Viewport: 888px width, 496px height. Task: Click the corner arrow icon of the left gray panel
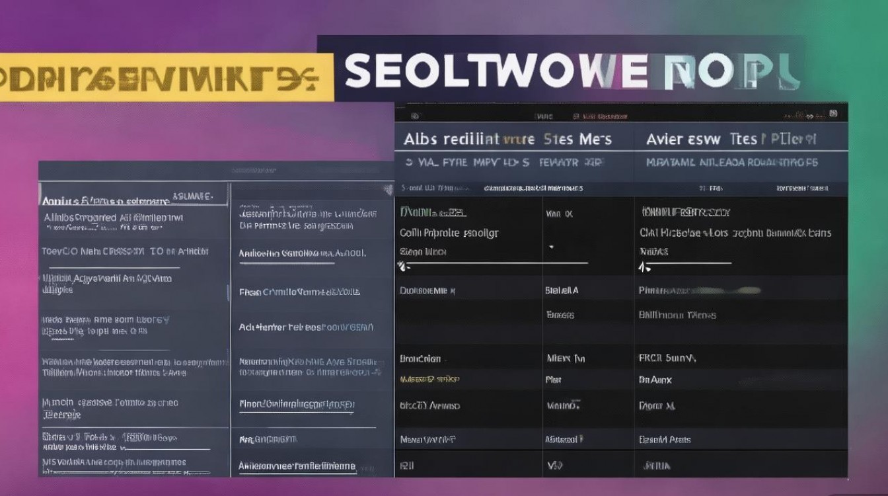pyautogui.click(x=388, y=190)
